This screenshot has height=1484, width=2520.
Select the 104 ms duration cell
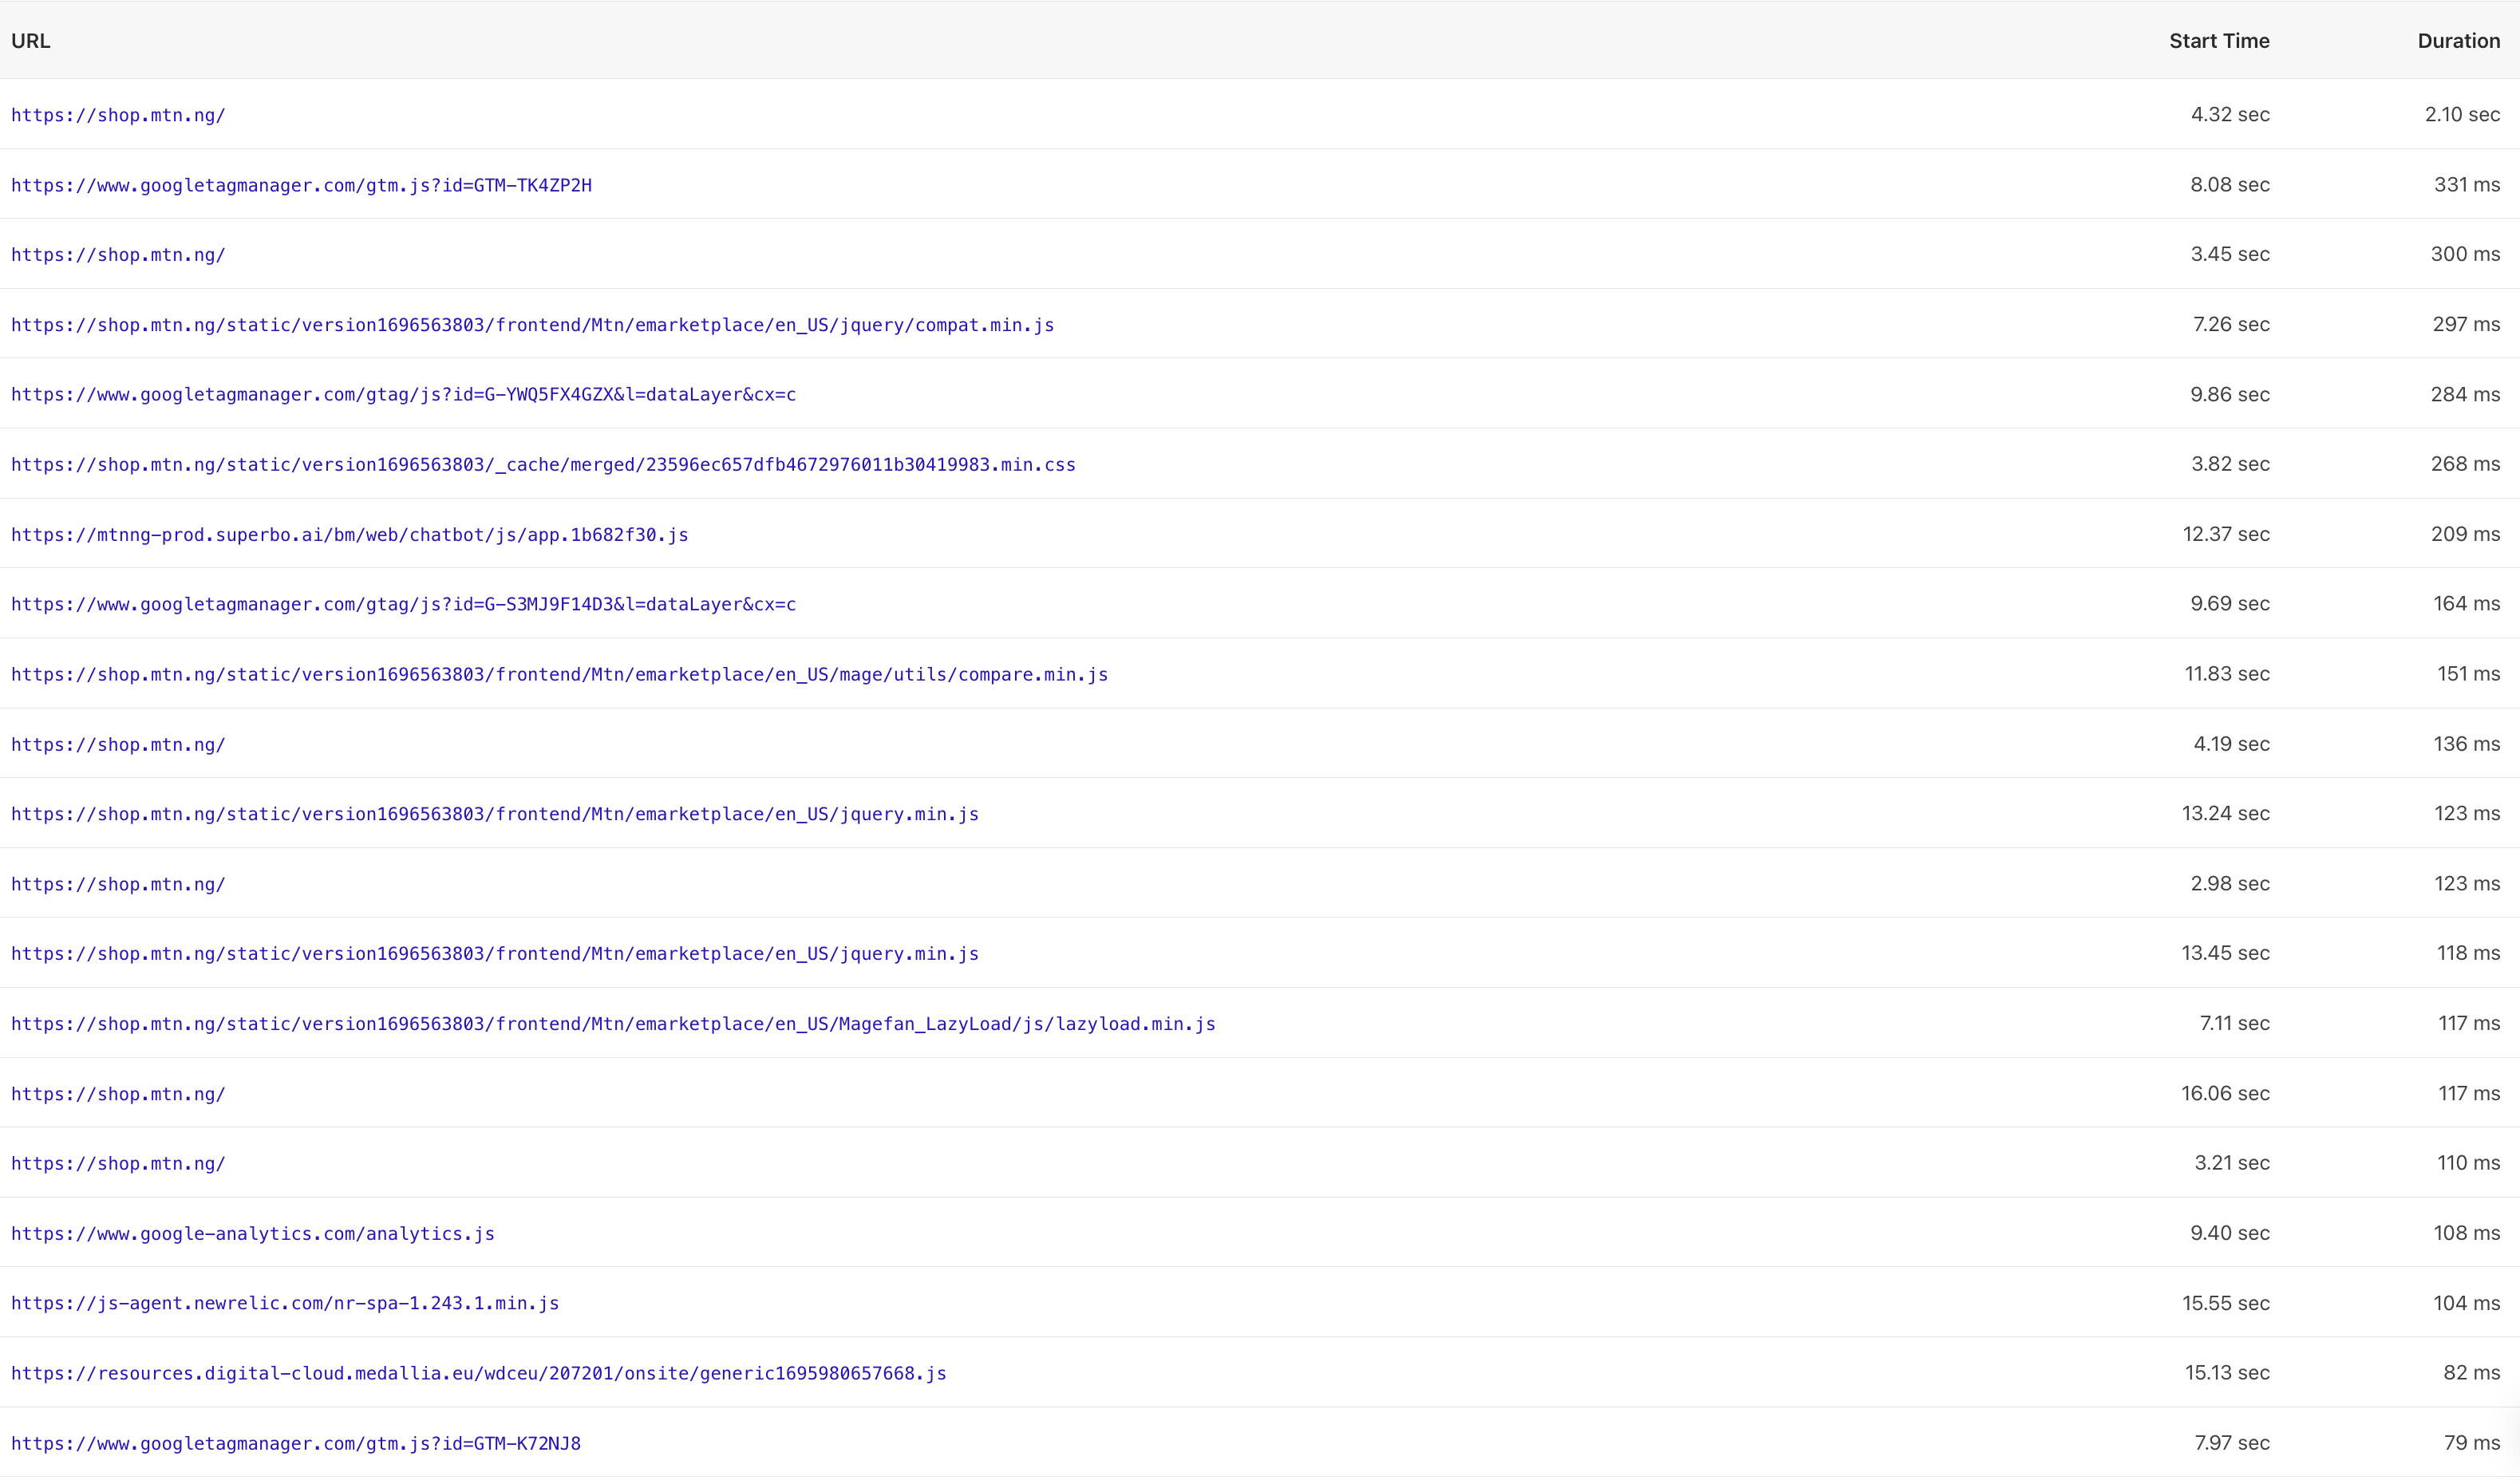click(2467, 1303)
